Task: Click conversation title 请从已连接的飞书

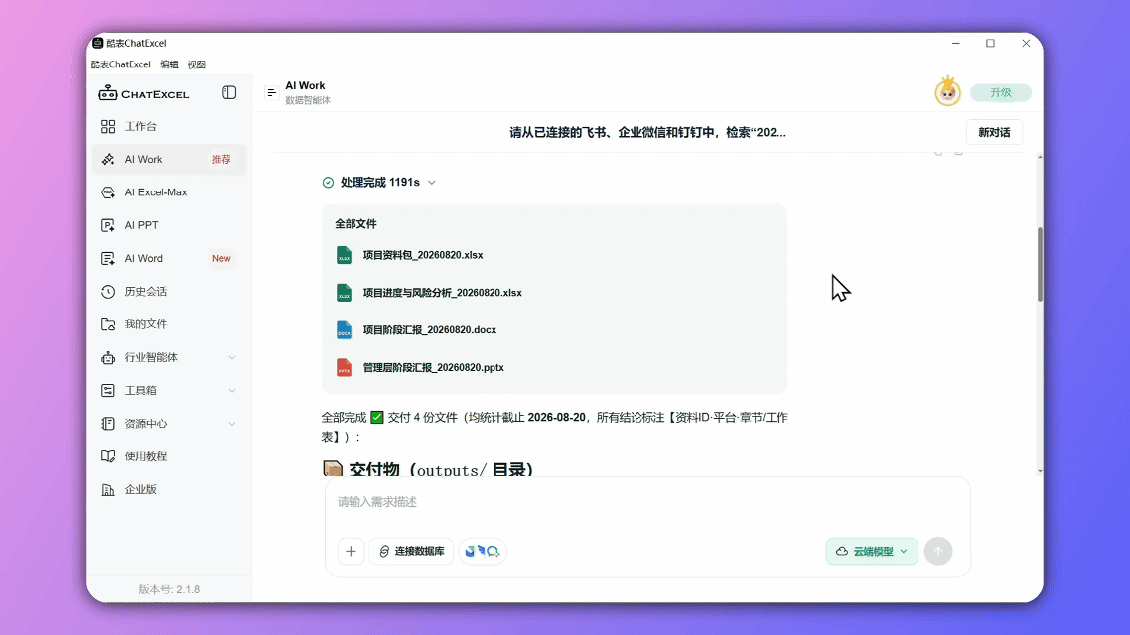Action: 647,133
